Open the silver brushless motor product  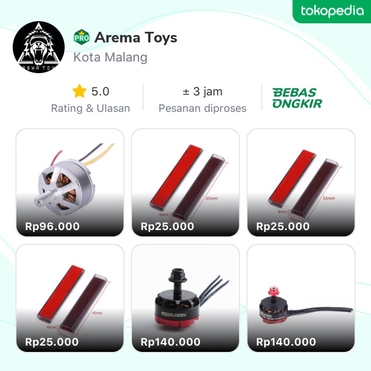pyautogui.click(x=70, y=182)
